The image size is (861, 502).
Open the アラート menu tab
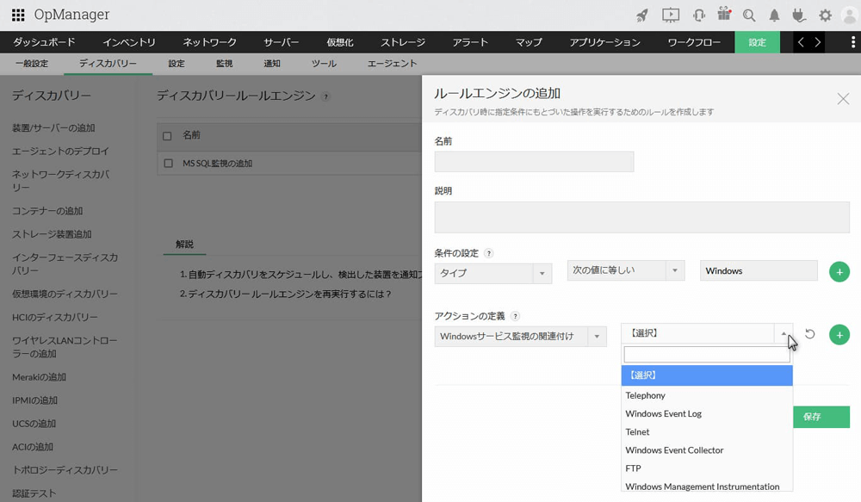pos(470,42)
